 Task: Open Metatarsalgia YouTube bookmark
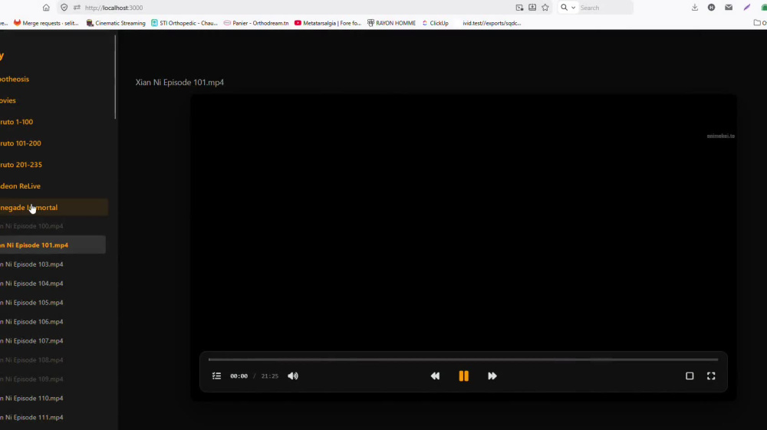328,23
